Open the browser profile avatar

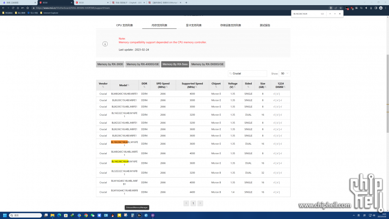(381, 8)
